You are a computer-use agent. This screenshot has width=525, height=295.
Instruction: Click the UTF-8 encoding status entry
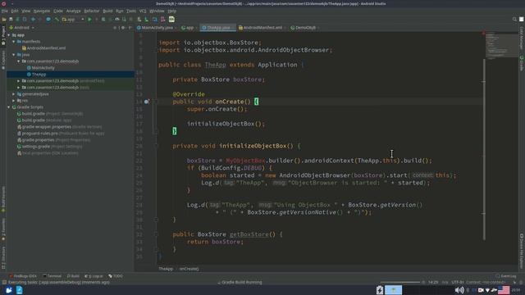click(458, 282)
